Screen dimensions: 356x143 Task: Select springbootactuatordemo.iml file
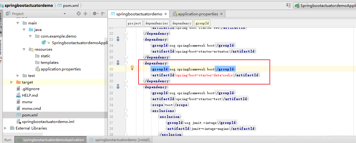point(48,122)
